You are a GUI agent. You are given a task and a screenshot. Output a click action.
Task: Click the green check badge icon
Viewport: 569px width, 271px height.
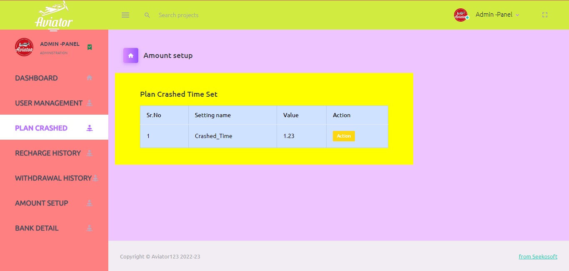90,47
